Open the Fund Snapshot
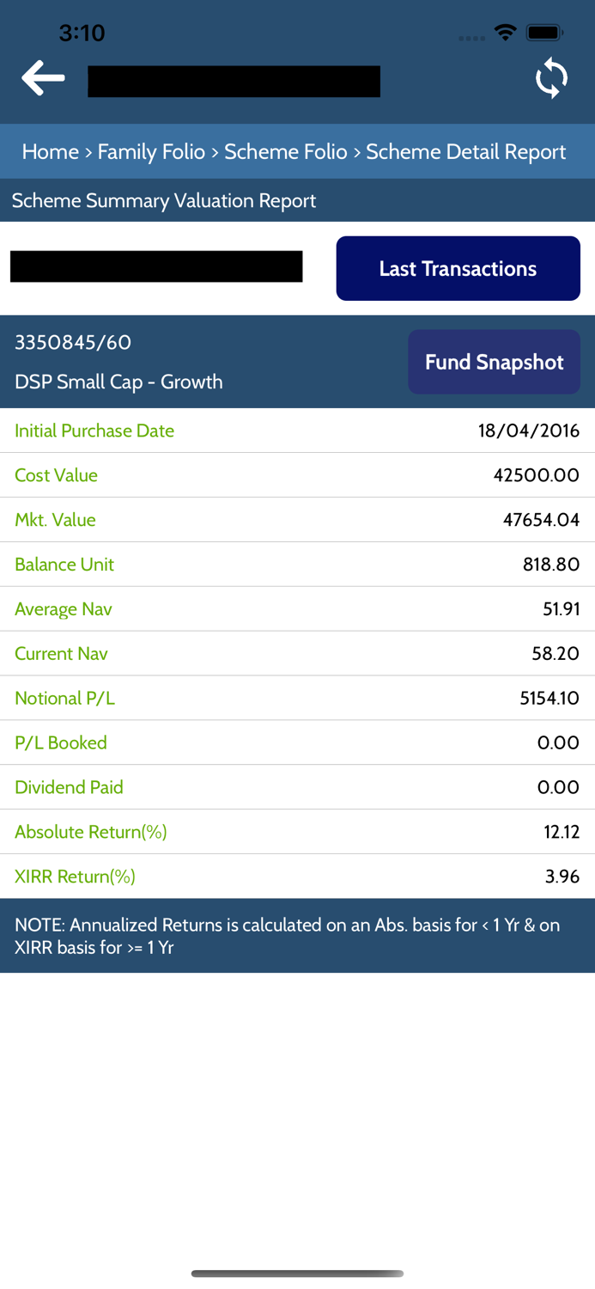The height and width of the screenshot is (1289, 595). [x=494, y=362]
